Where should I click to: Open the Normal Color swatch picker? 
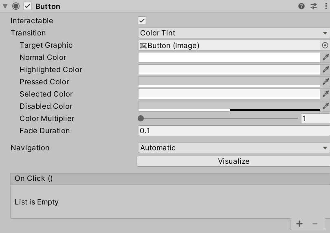229,57
